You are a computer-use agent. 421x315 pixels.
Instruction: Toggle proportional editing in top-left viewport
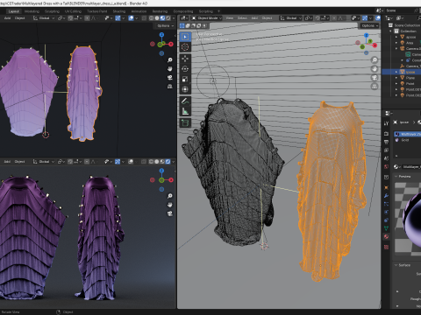pos(87,18)
